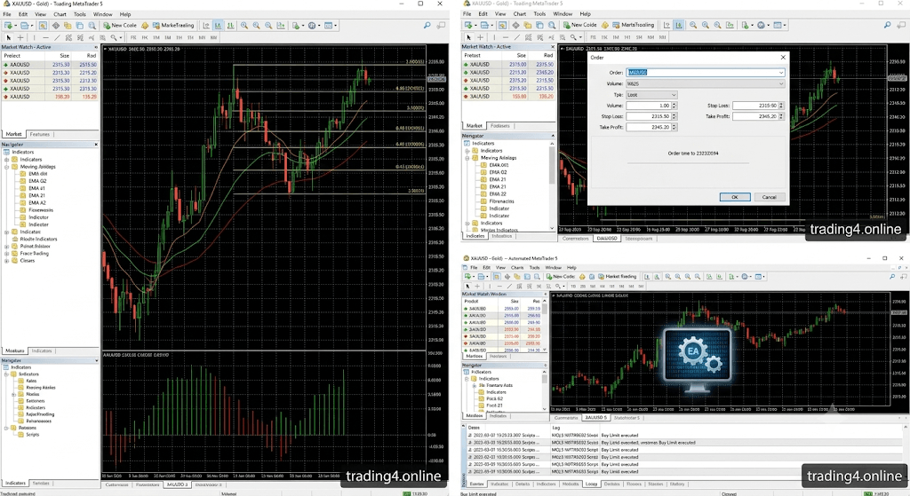Click the stepper on left Take Profit 2345.20
Viewport: 910px width, 496px height.
tap(675, 128)
